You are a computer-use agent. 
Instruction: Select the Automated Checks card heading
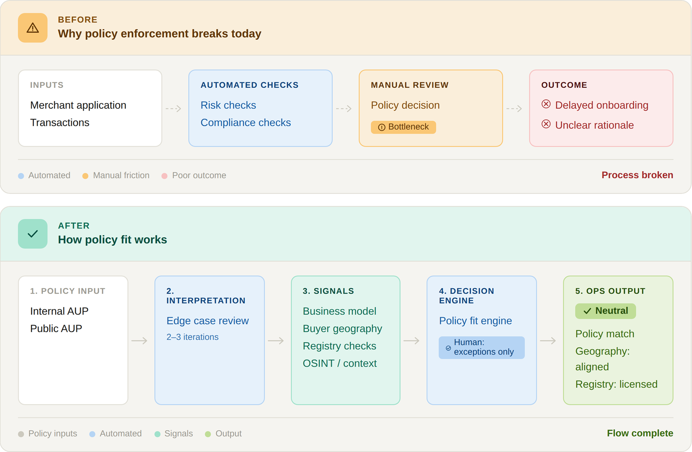click(x=249, y=85)
